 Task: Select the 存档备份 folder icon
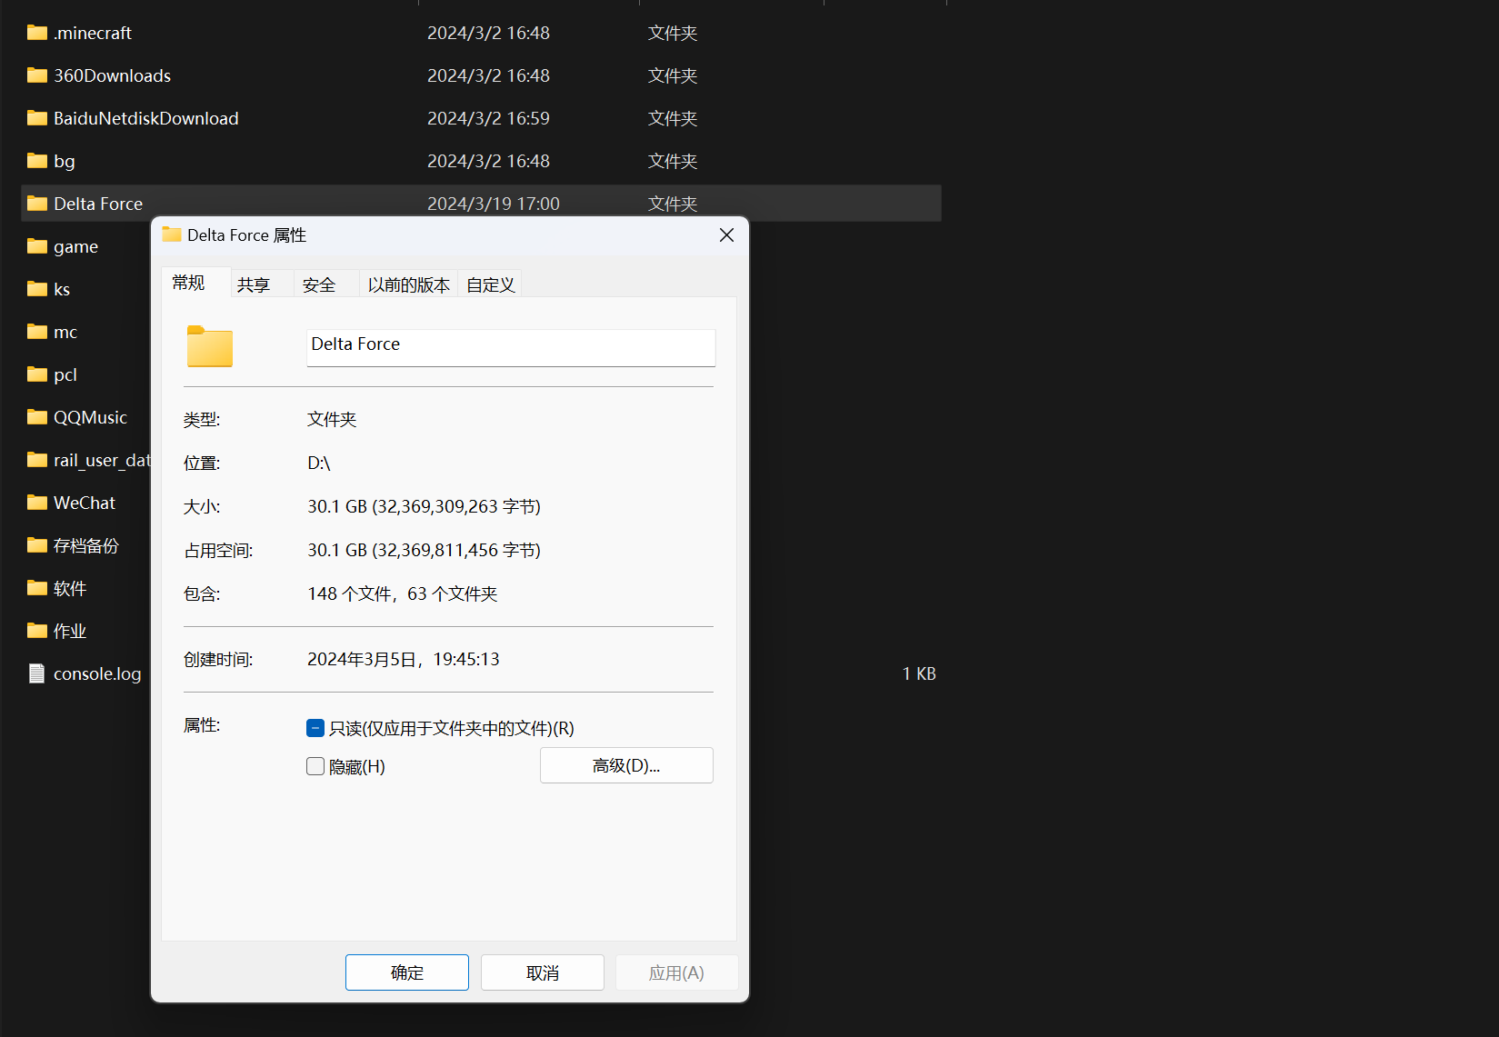tap(37, 545)
